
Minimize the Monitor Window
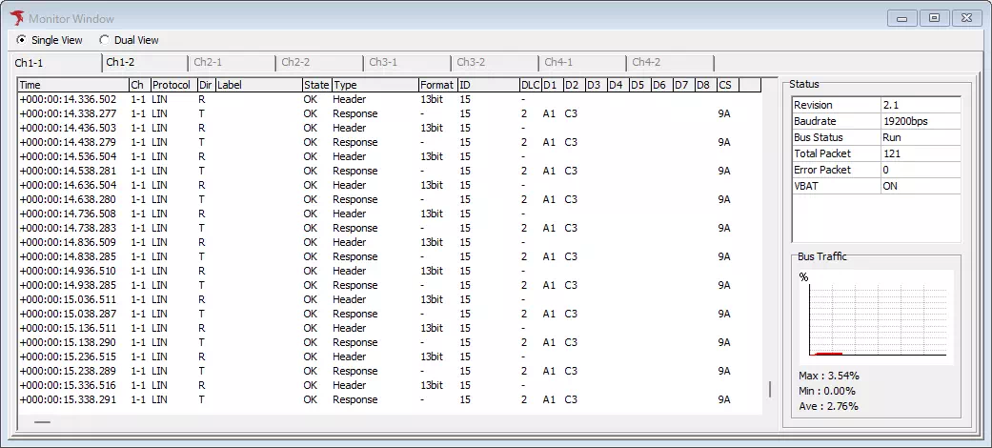tap(902, 18)
